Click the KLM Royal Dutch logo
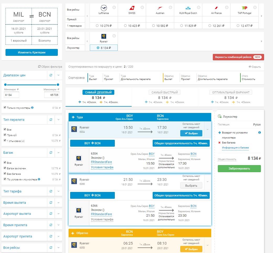This screenshot has height=253, width=273. (x=188, y=8)
